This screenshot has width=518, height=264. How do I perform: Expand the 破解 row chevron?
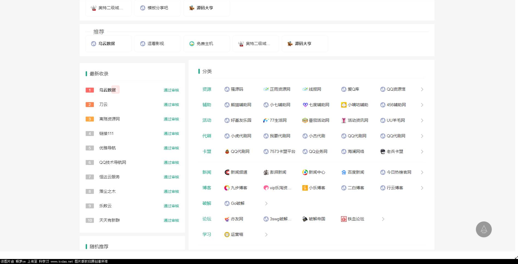point(266,203)
